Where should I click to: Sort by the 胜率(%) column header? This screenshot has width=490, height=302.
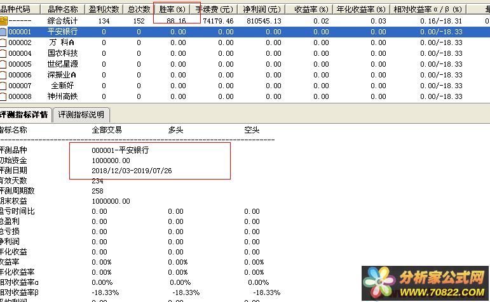172,10
